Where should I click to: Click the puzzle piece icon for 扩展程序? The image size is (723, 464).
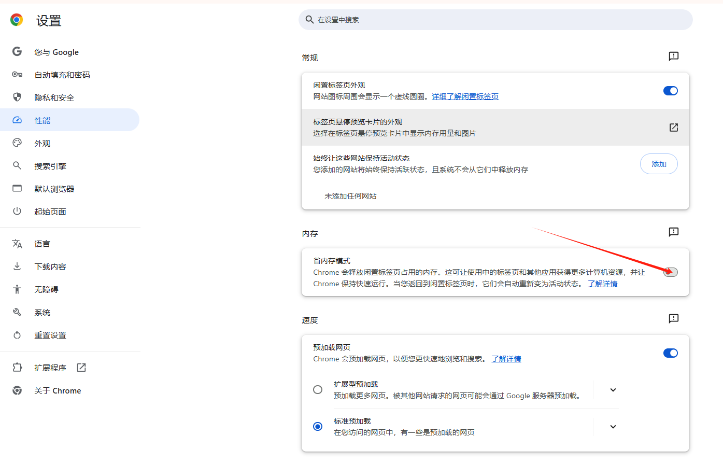17,367
